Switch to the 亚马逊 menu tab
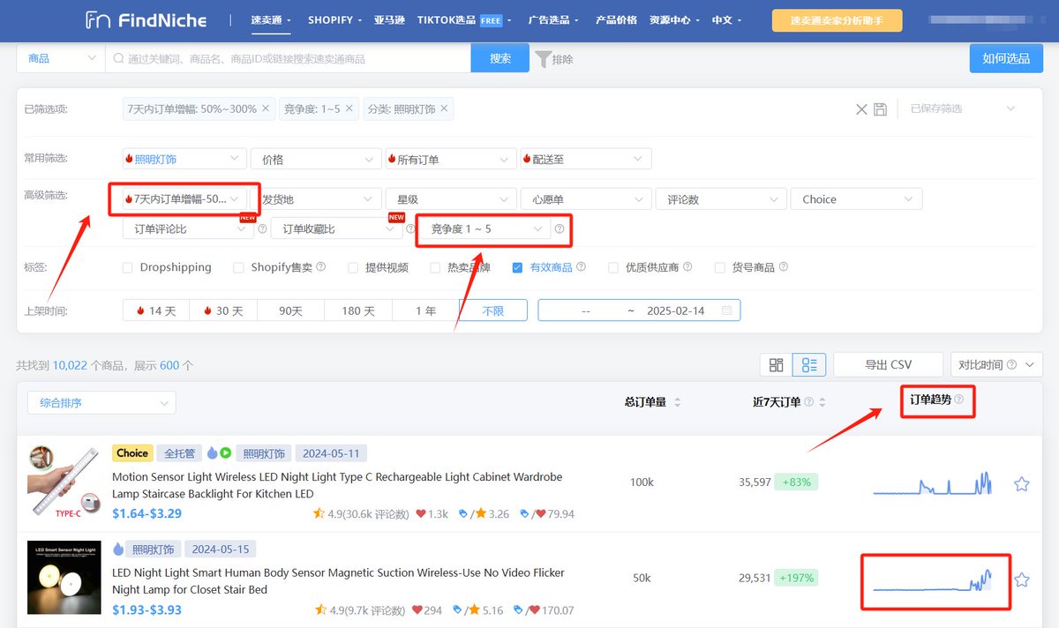1059x628 pixels. [x=389, y=19]
